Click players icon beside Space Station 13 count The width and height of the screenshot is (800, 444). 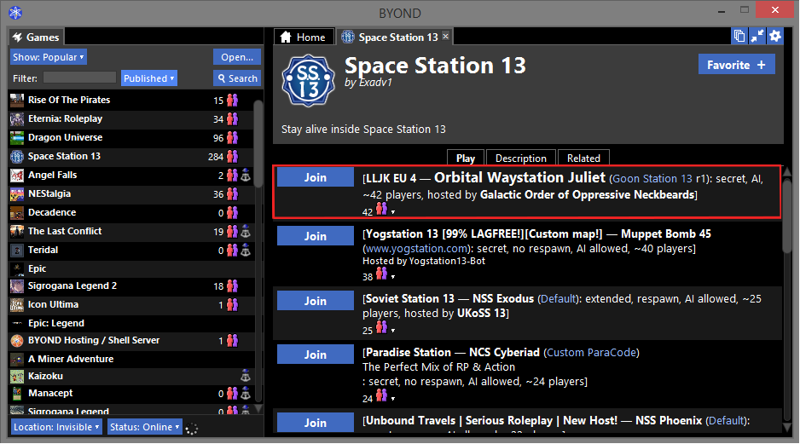pos(232,156)
